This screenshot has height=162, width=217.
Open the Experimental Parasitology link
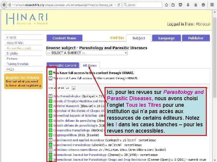[72, 145]
